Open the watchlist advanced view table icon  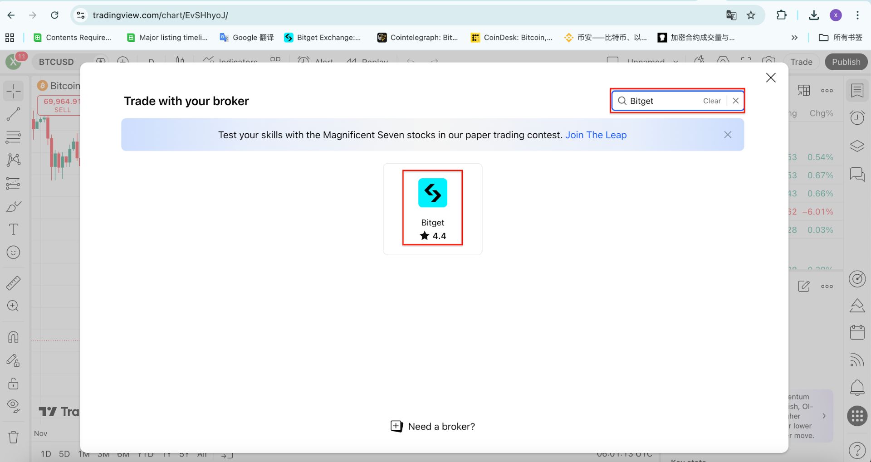[804, 90]
